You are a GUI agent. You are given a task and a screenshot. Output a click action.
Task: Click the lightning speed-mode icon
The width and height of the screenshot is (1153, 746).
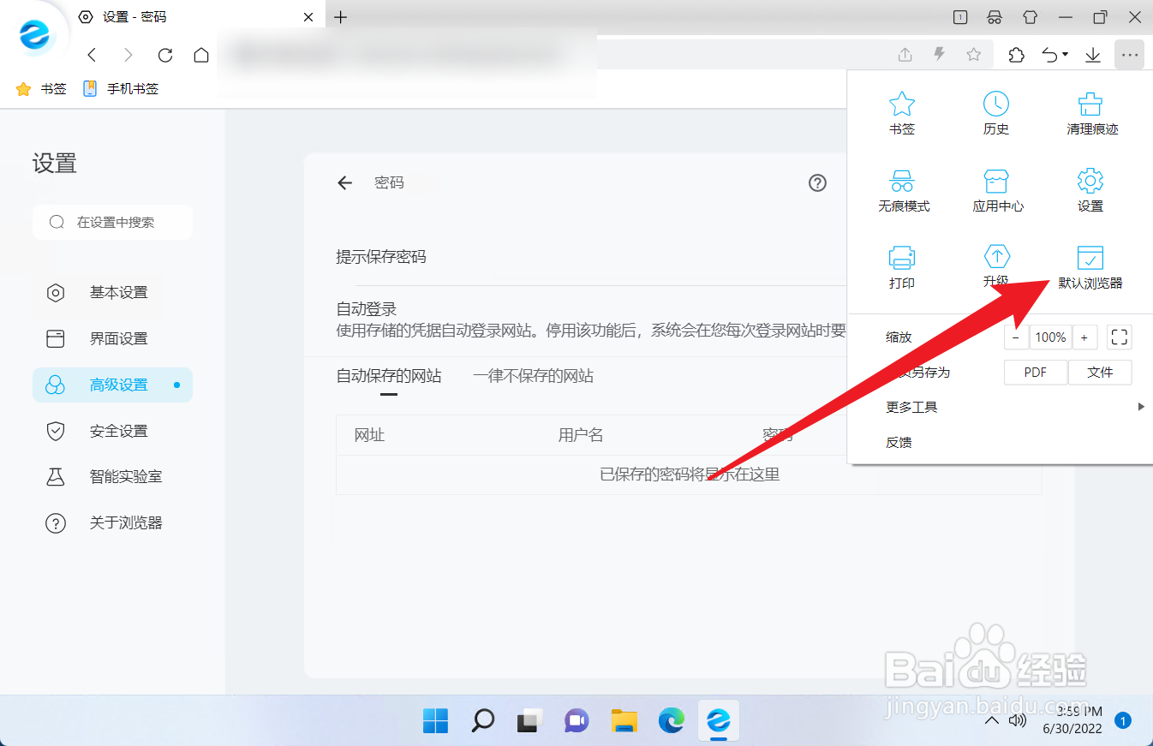click(x=940, y=55)
